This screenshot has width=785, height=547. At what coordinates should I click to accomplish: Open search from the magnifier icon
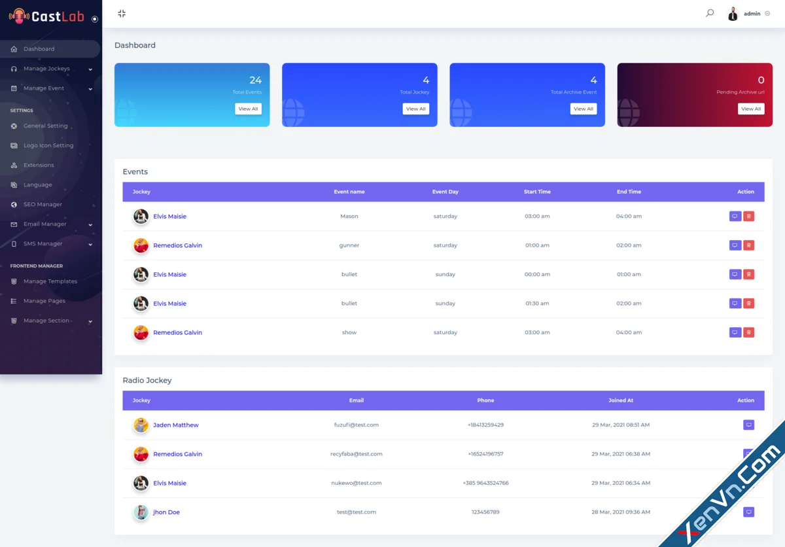709,13
